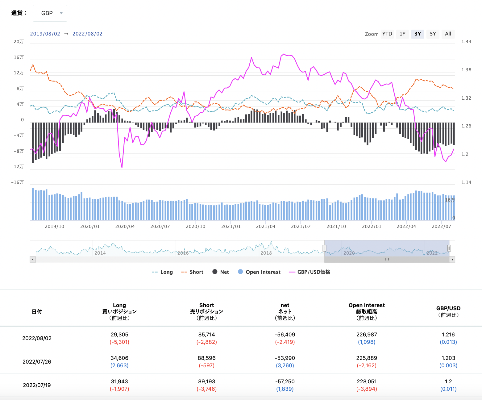Click the date cell 2022/07/19
This screenshot has height=400, width=482.
tap(37, 385)
